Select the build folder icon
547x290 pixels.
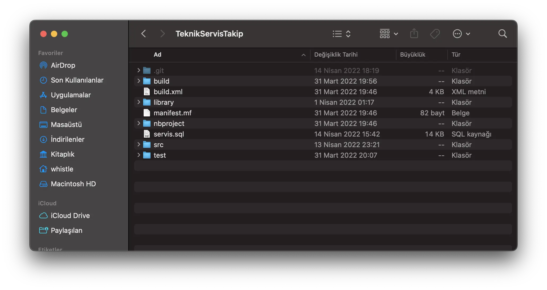click(147, 81)
